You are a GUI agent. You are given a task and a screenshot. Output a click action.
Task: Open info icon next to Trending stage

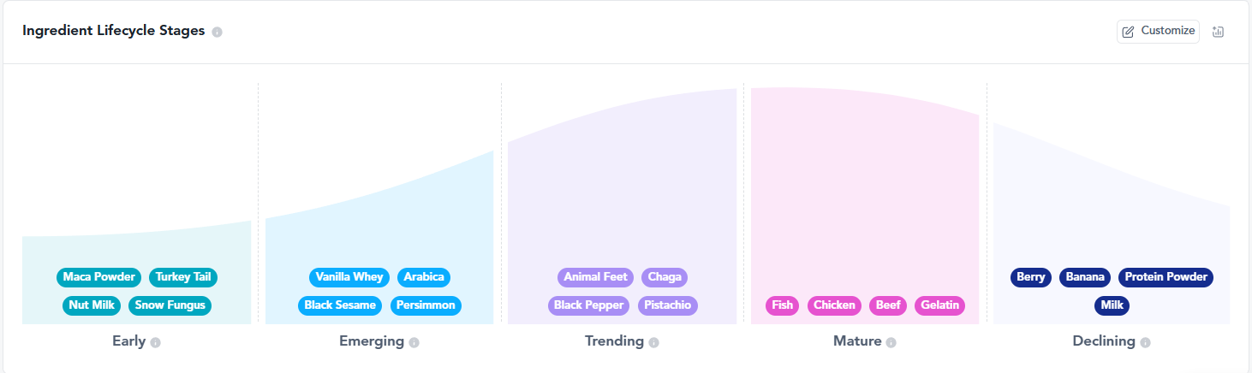coord(653,342)
